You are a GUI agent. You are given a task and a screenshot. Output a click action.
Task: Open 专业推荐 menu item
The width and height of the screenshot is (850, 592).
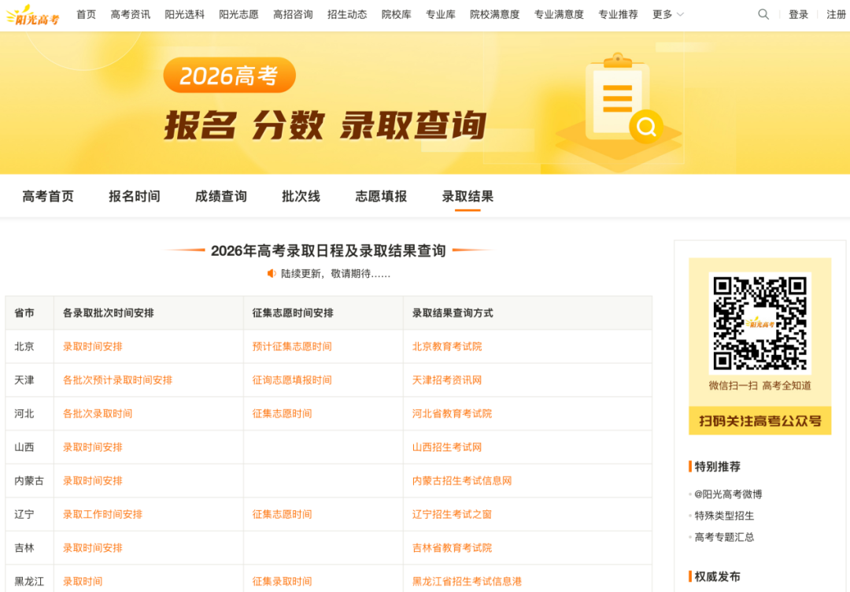click(x=618, y=15)
